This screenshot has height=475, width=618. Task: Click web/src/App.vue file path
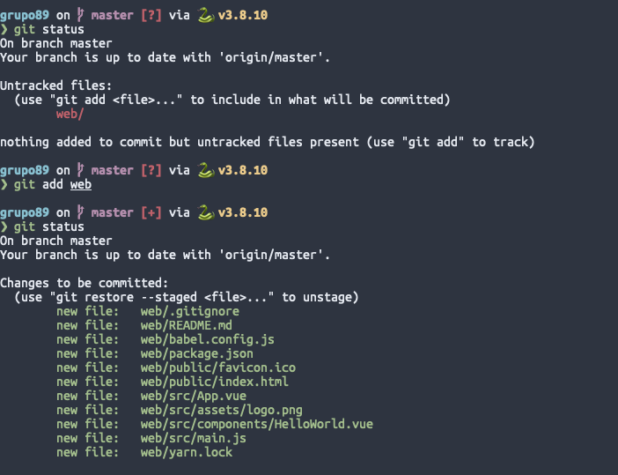(194, 396)
